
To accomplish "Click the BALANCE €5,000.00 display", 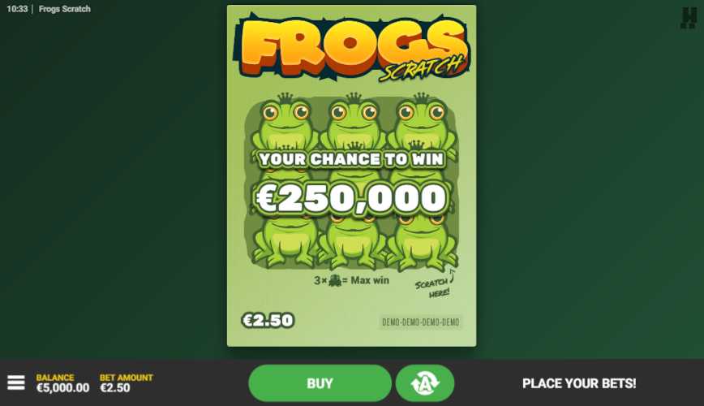I will coord(62,383).
